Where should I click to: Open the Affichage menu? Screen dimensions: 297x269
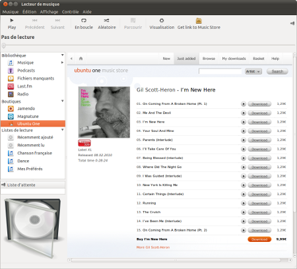pos(49,12)
